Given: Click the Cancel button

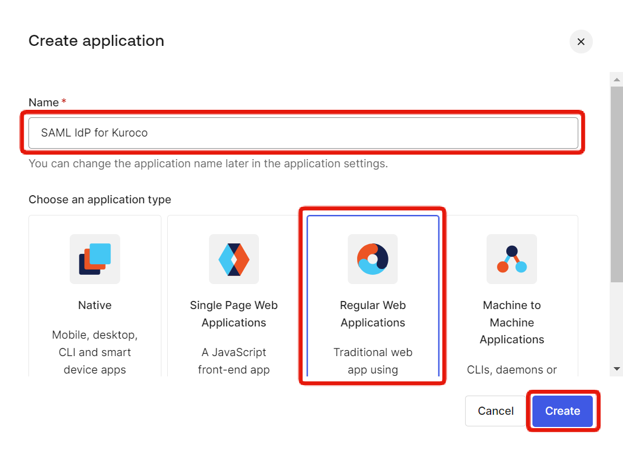Looking at the screenshot, I should click(x=495, y=411).
